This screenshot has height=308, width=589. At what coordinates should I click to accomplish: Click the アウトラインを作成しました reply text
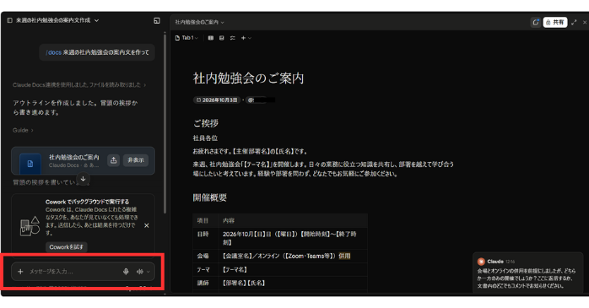click(x=75, y=107)
